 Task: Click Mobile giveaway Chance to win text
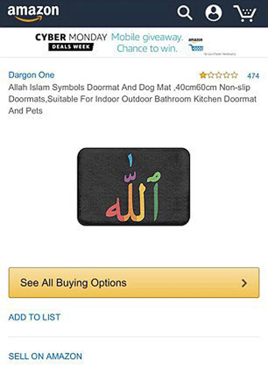(147, 43)
